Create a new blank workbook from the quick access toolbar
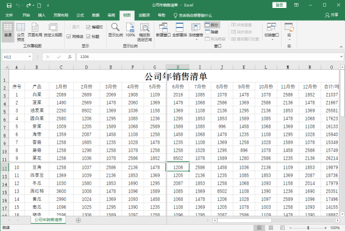The image size is (345, 231). click(39, 5)
